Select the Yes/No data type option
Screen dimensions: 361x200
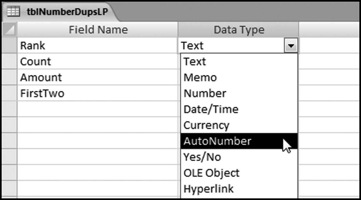click(202, 157)
